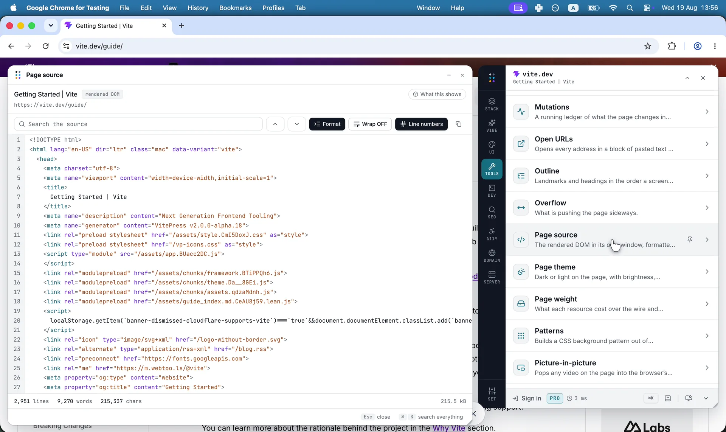726x432 pixels.
Task: Open the VIBE sidebar section
Action: coord(492,126)
